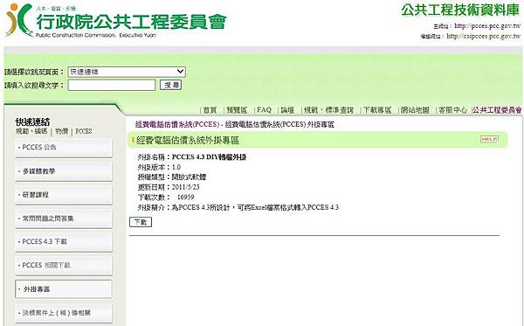
Task: Open the 客服中心 menu item
Action: pyautogui.click(x=452, y=110)
